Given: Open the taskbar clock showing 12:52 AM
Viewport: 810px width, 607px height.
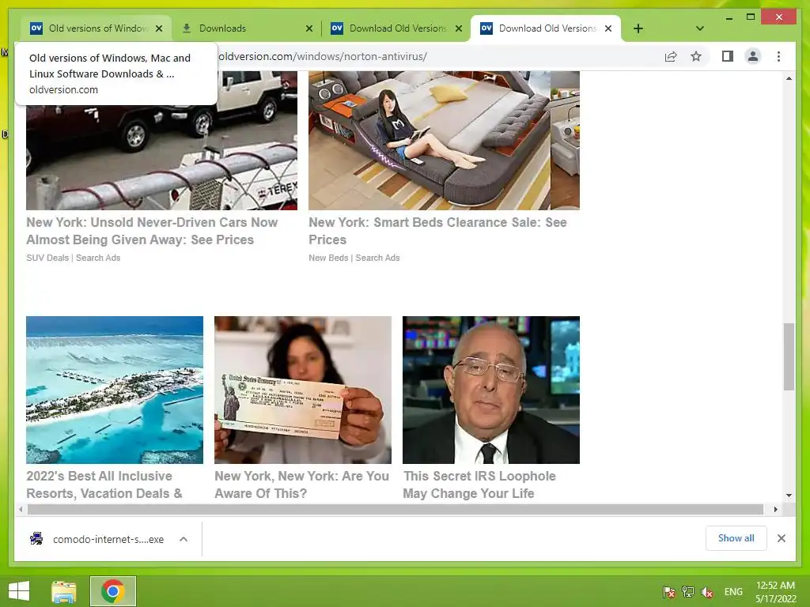Looking at the screenshot, I should 775,592.
